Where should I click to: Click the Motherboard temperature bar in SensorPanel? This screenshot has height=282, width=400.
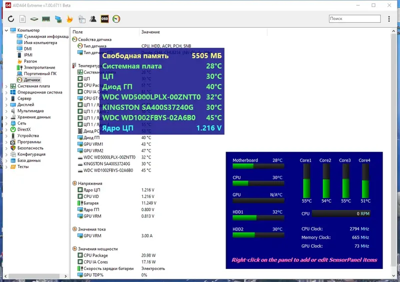(x=258, y=166)
